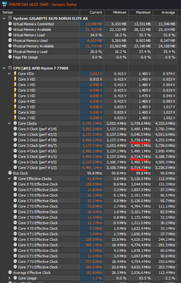This screenshot has width=181, height=283.
Task: Click the icon beside Core Usage
Action: coord(15,278)
